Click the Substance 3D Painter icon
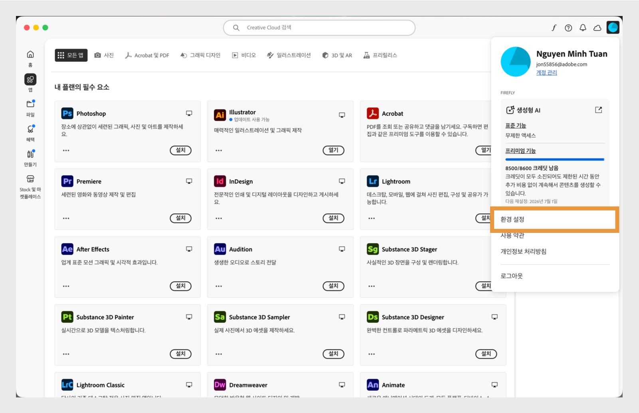 click(x=67, y=317)
